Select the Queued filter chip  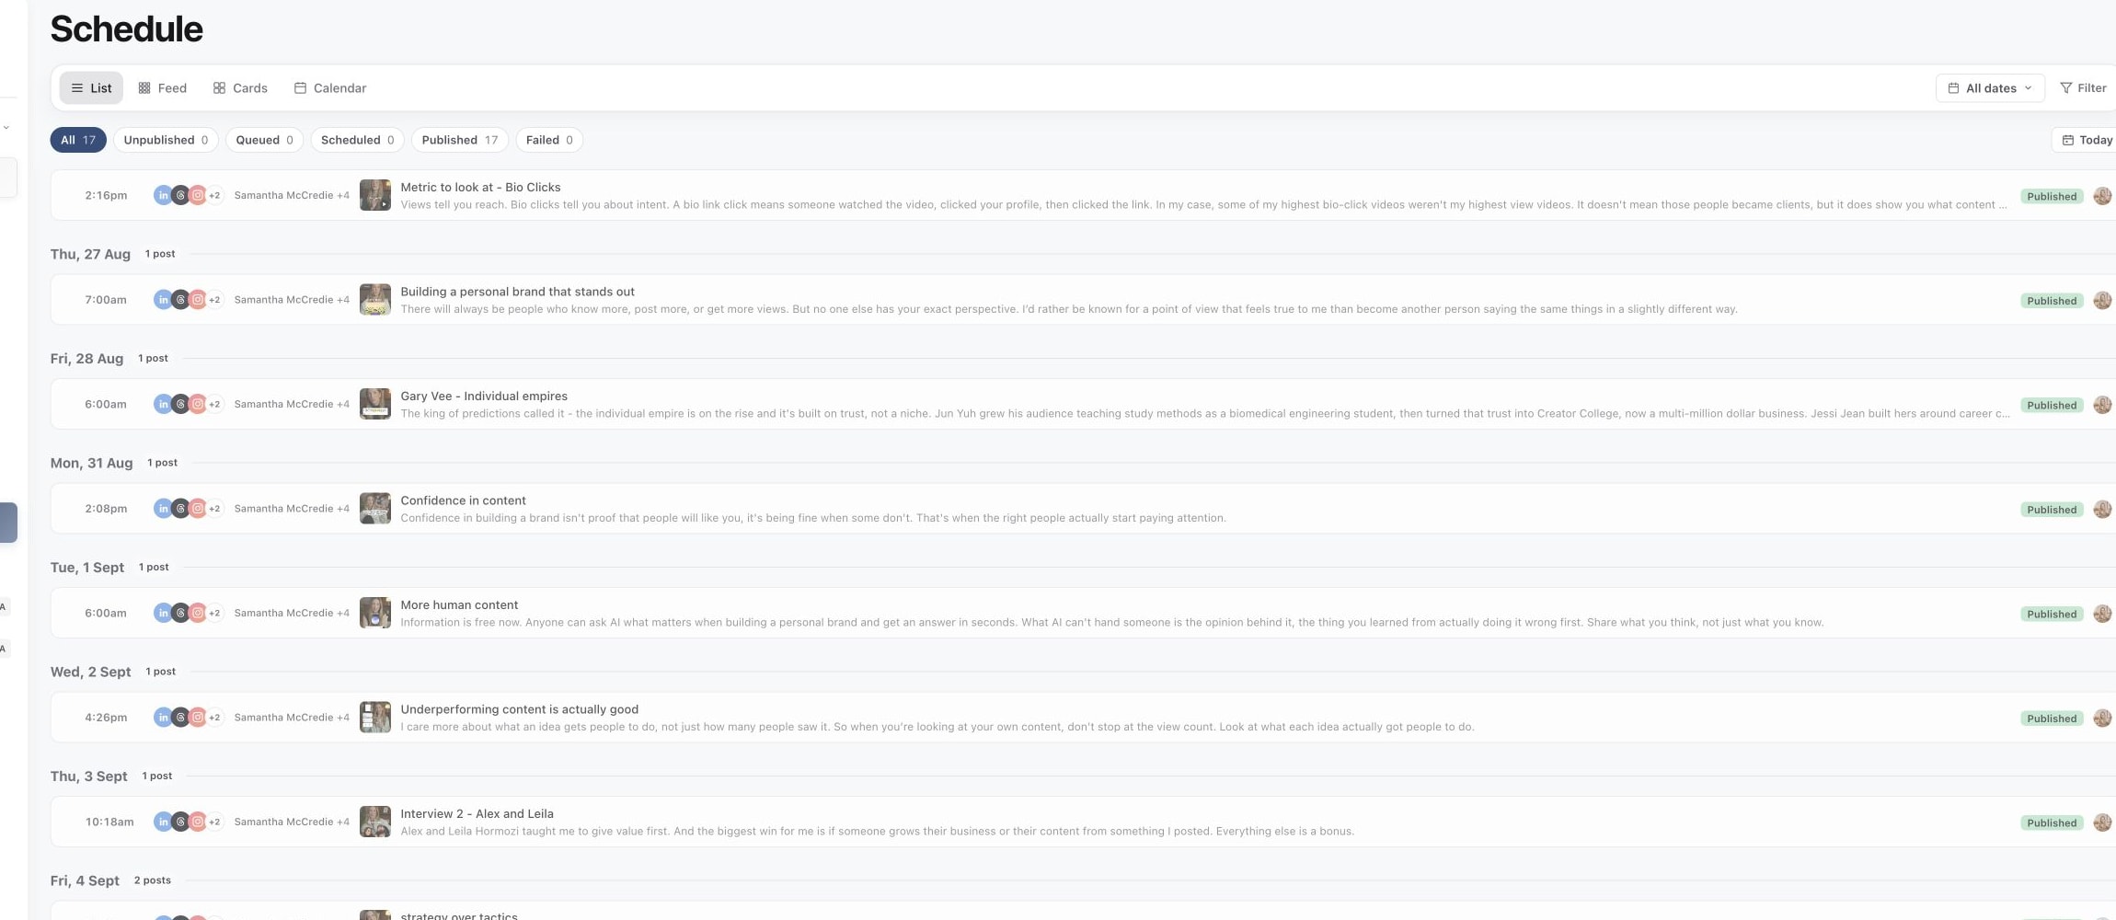tap(264, 140)
